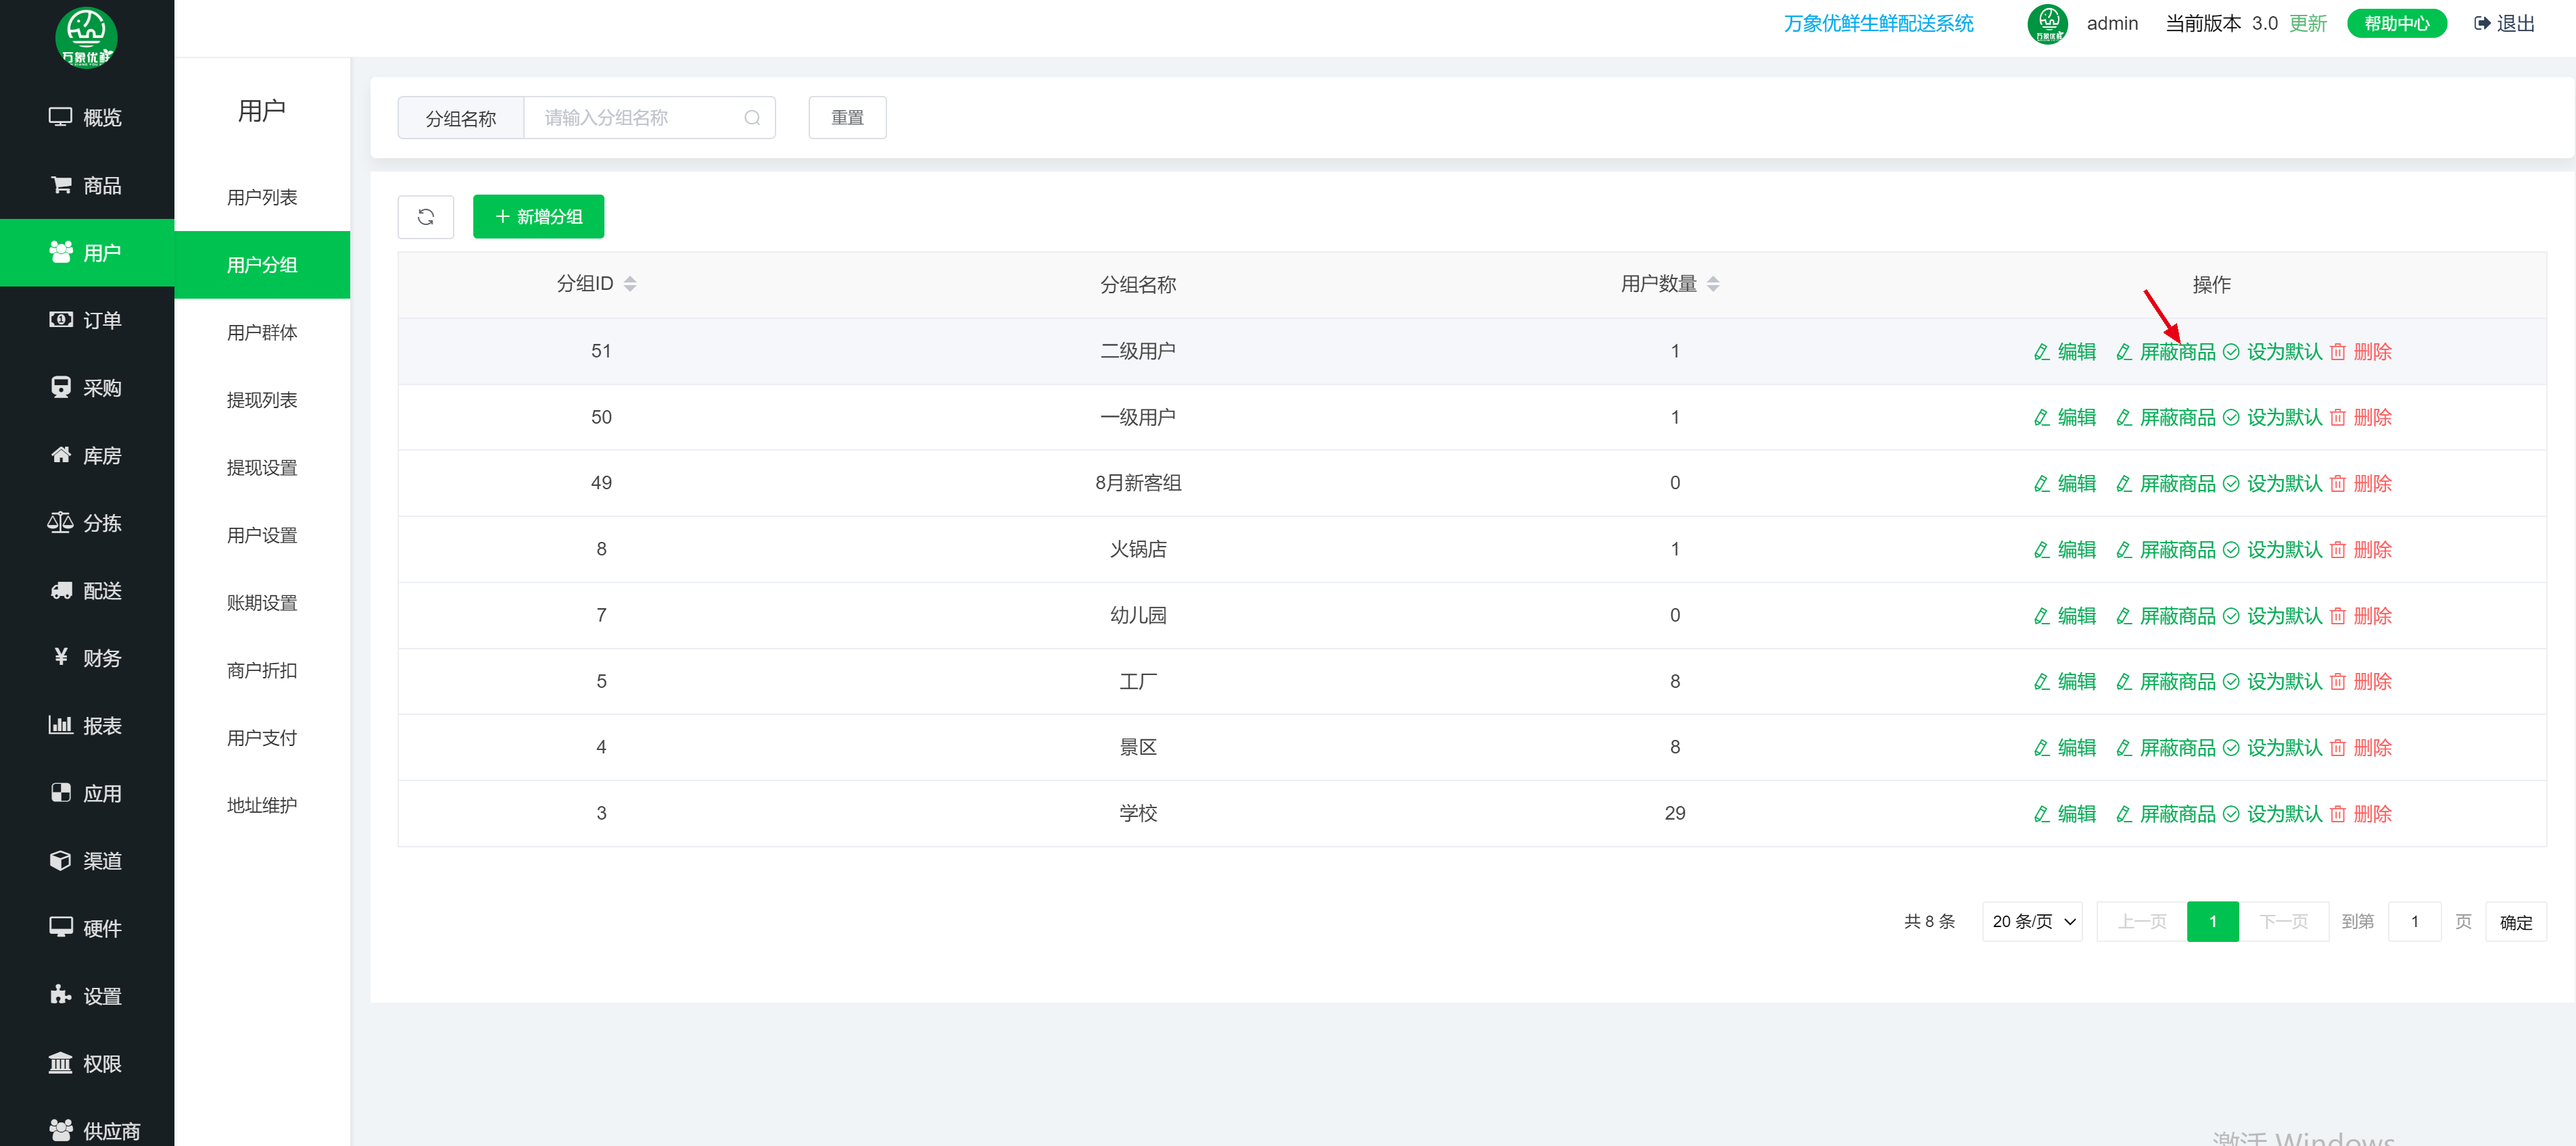Click the 供应商 people icon

tap(60, 1130)
